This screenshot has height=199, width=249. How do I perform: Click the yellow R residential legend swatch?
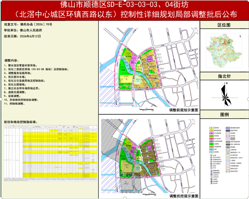(212, 128)
